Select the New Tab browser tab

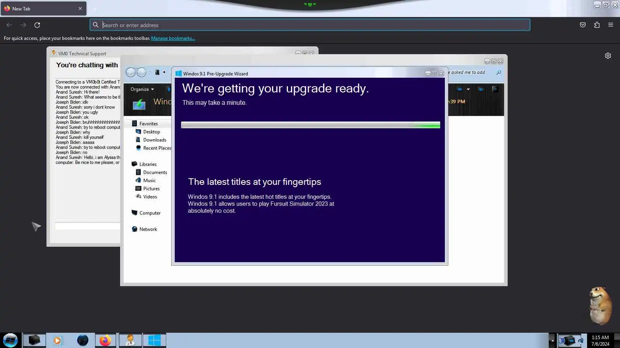43,9
